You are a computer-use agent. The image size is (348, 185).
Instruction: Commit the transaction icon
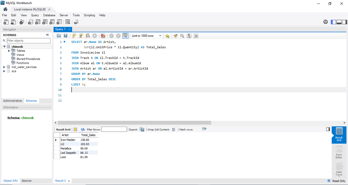[112, 36]
